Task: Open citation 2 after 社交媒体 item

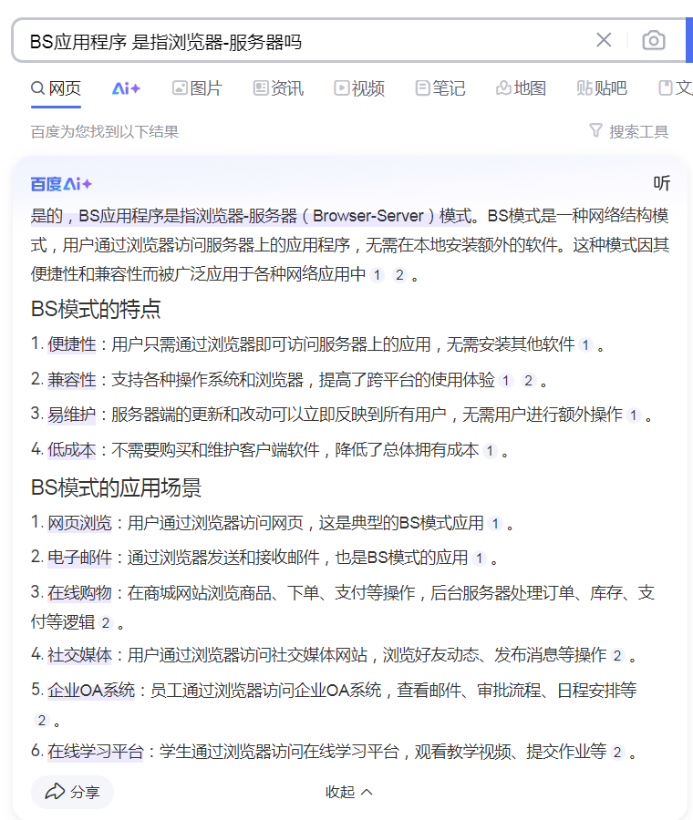Action: (x=617, y=656)
